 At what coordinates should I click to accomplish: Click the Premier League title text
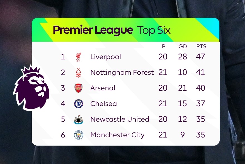[x=93, y=30]
